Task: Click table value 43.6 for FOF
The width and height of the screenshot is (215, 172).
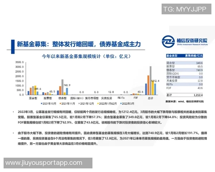Action: coord(200,88)
